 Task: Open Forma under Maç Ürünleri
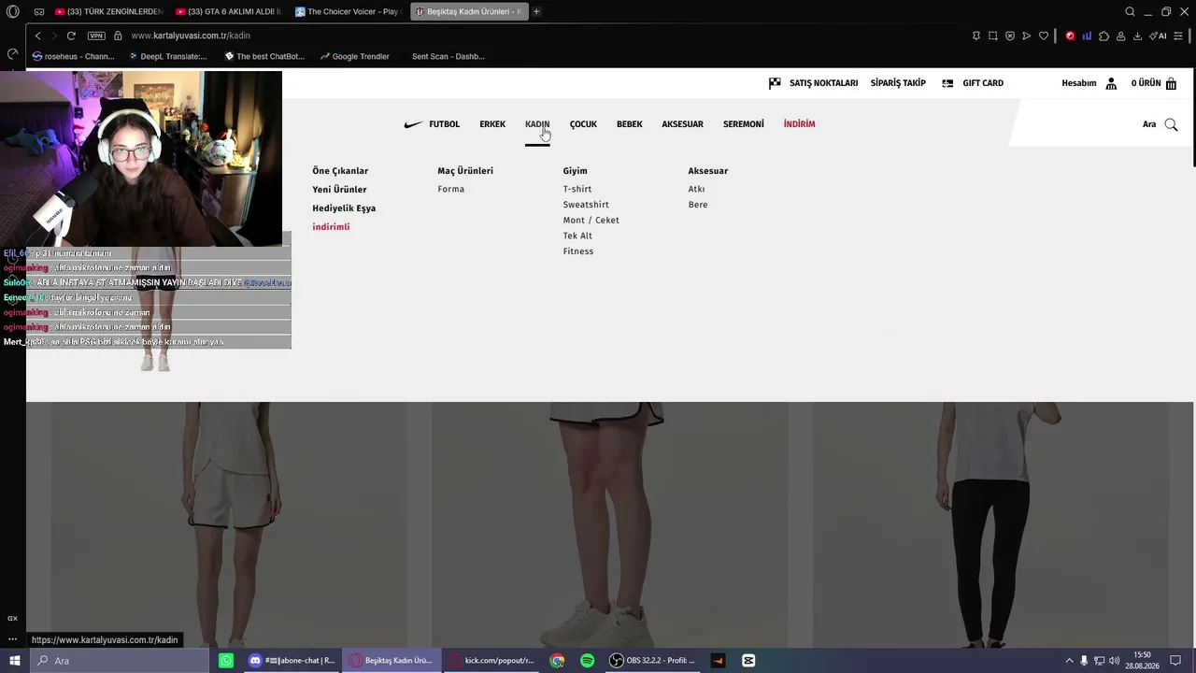[x=451, y=189]
